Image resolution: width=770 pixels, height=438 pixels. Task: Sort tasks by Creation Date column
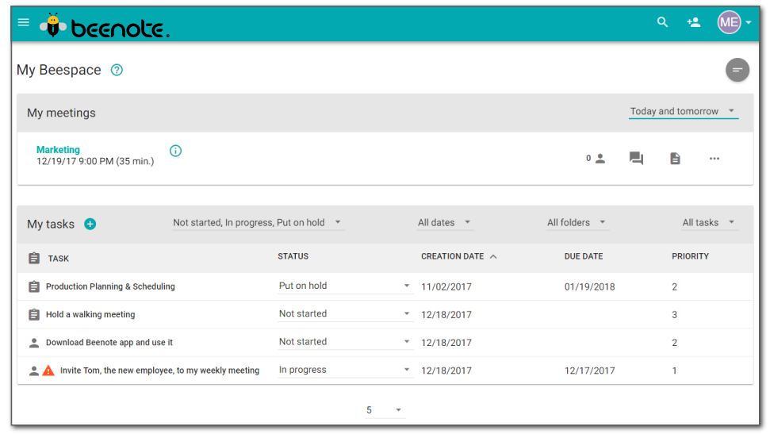[x=452, y=257]
